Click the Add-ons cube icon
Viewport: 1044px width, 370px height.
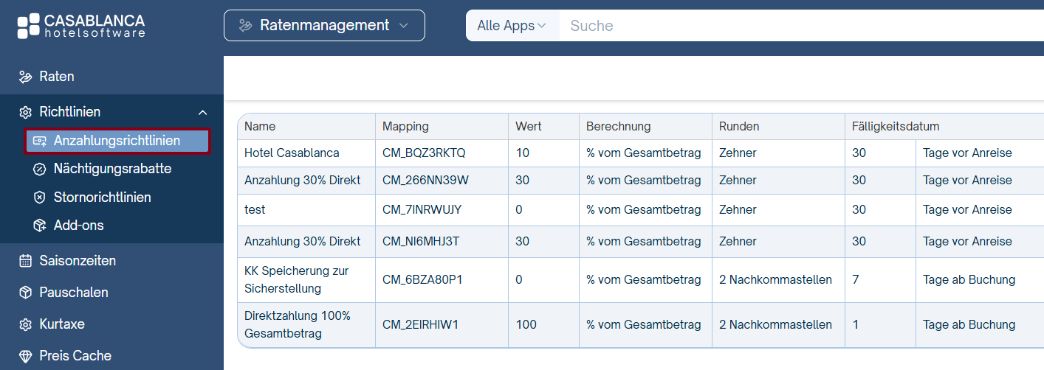[40, 226]
